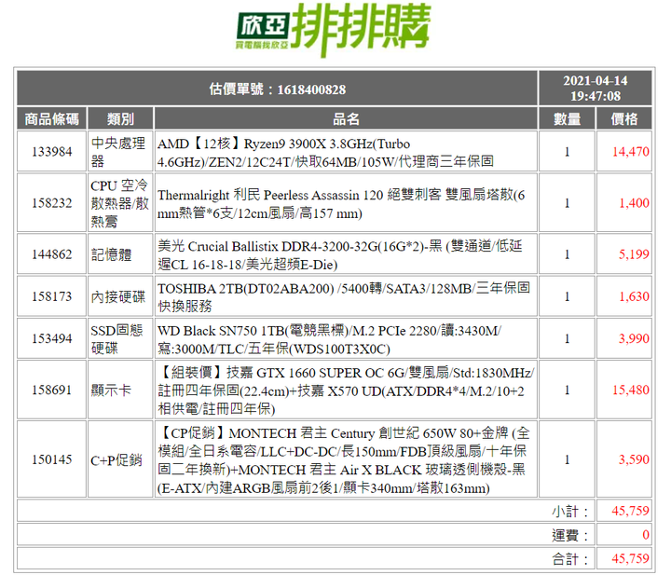Click the date 2021-04-14 19:47:08

[596, 89]
